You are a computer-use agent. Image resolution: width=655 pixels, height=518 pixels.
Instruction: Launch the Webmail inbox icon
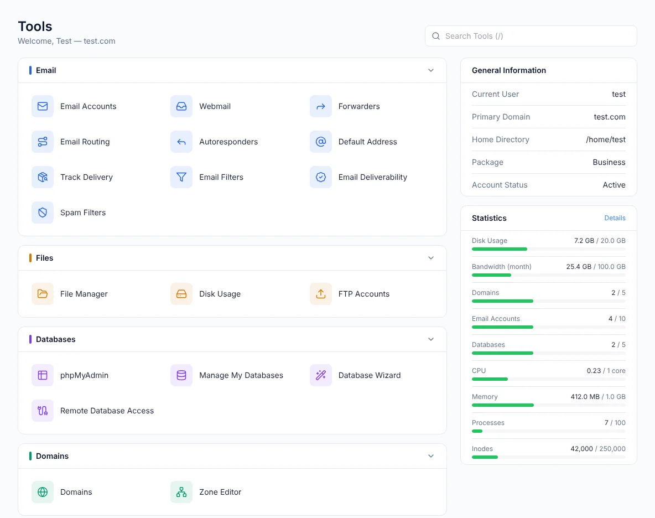(181, 106)
